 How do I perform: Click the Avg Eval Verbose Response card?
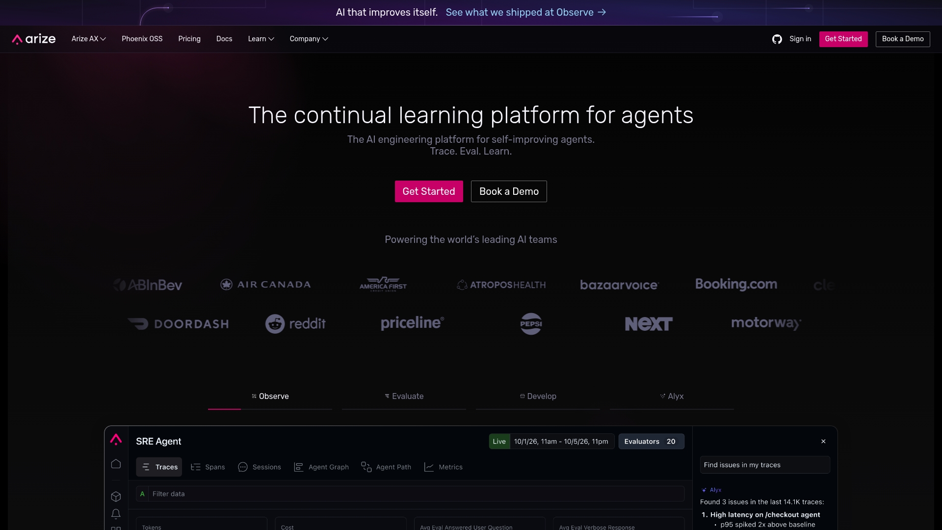619,524
